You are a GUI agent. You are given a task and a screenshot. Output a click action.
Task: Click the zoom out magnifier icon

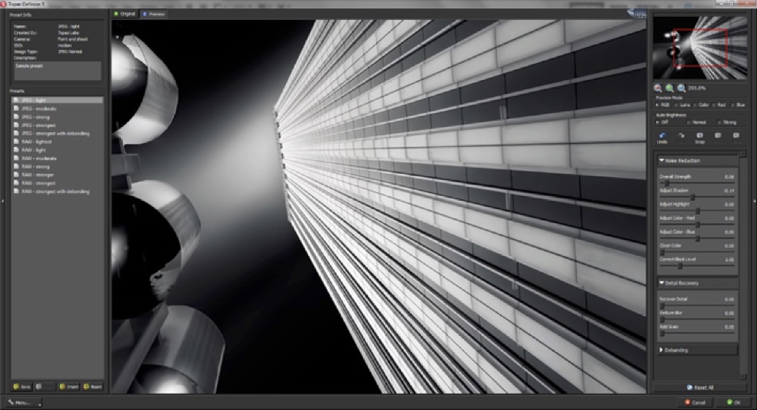[659, 88]
